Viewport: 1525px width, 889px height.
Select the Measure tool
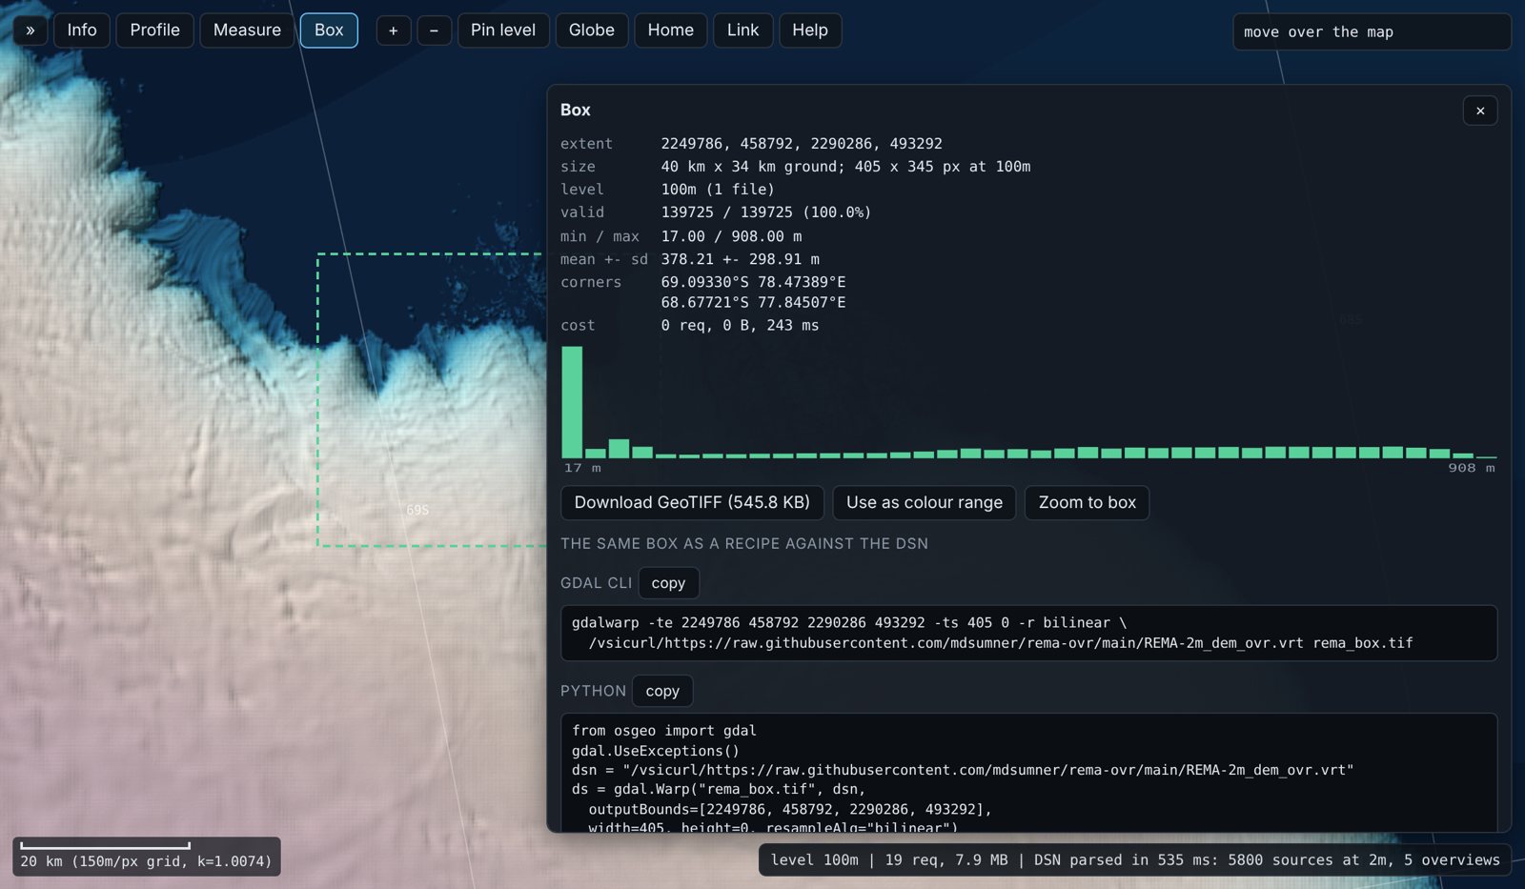[247, 30]
